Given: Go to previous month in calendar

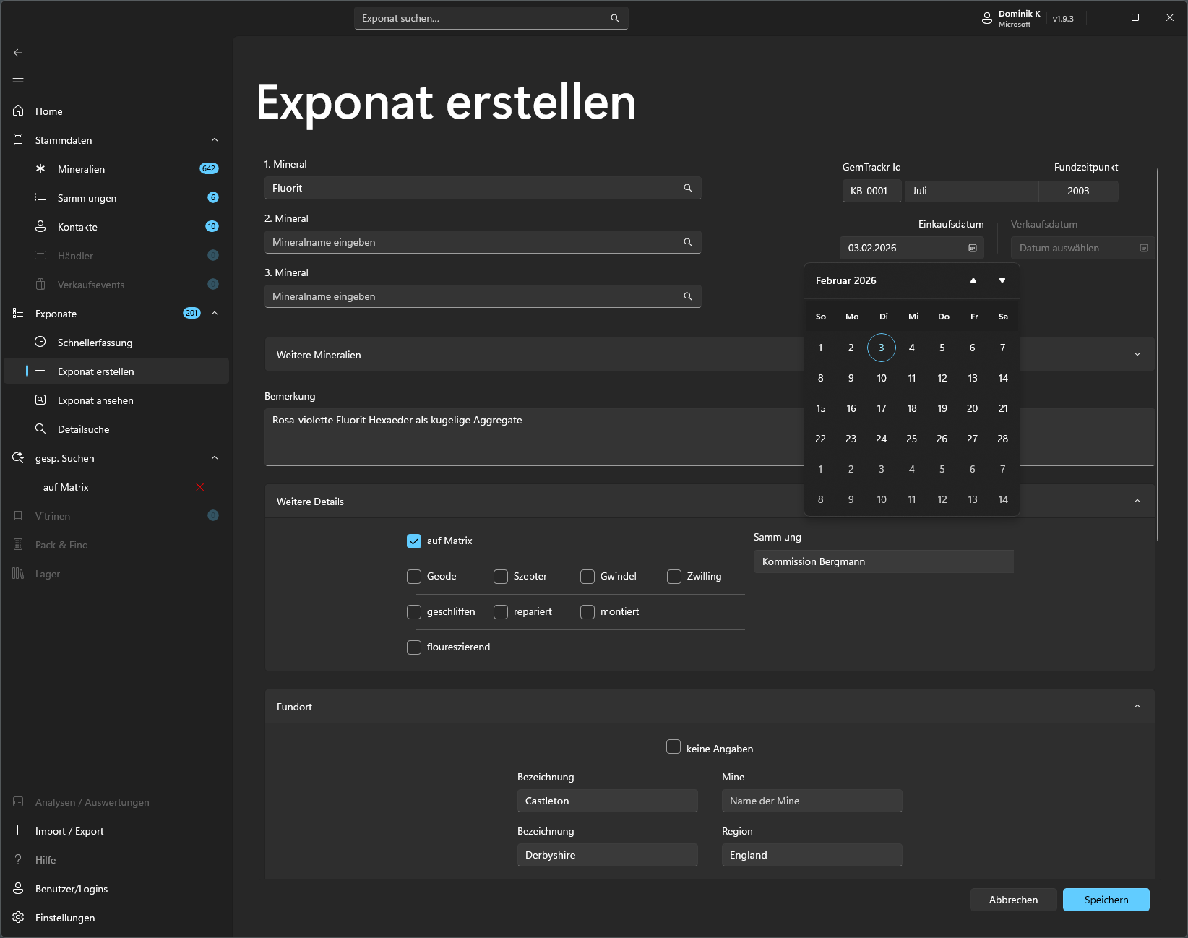Looking at the screenshot, I should [973, 280].
